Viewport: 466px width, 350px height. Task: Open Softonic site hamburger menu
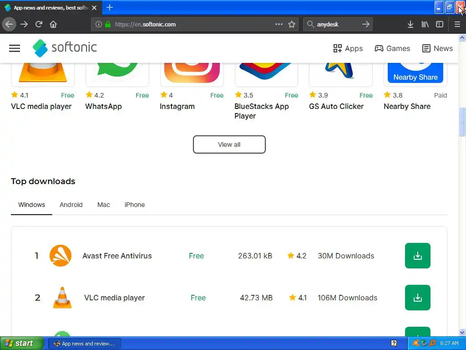(15, 48)
